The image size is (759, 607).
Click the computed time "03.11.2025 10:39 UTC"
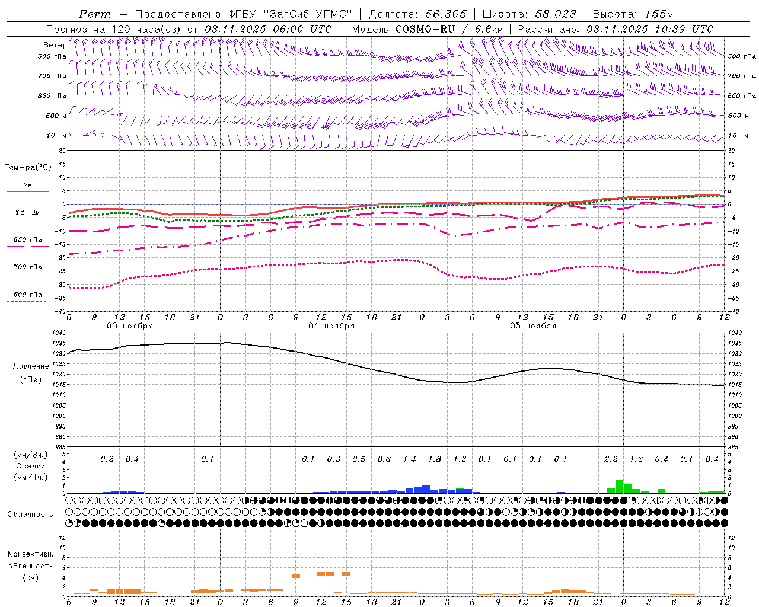point(650,29)
